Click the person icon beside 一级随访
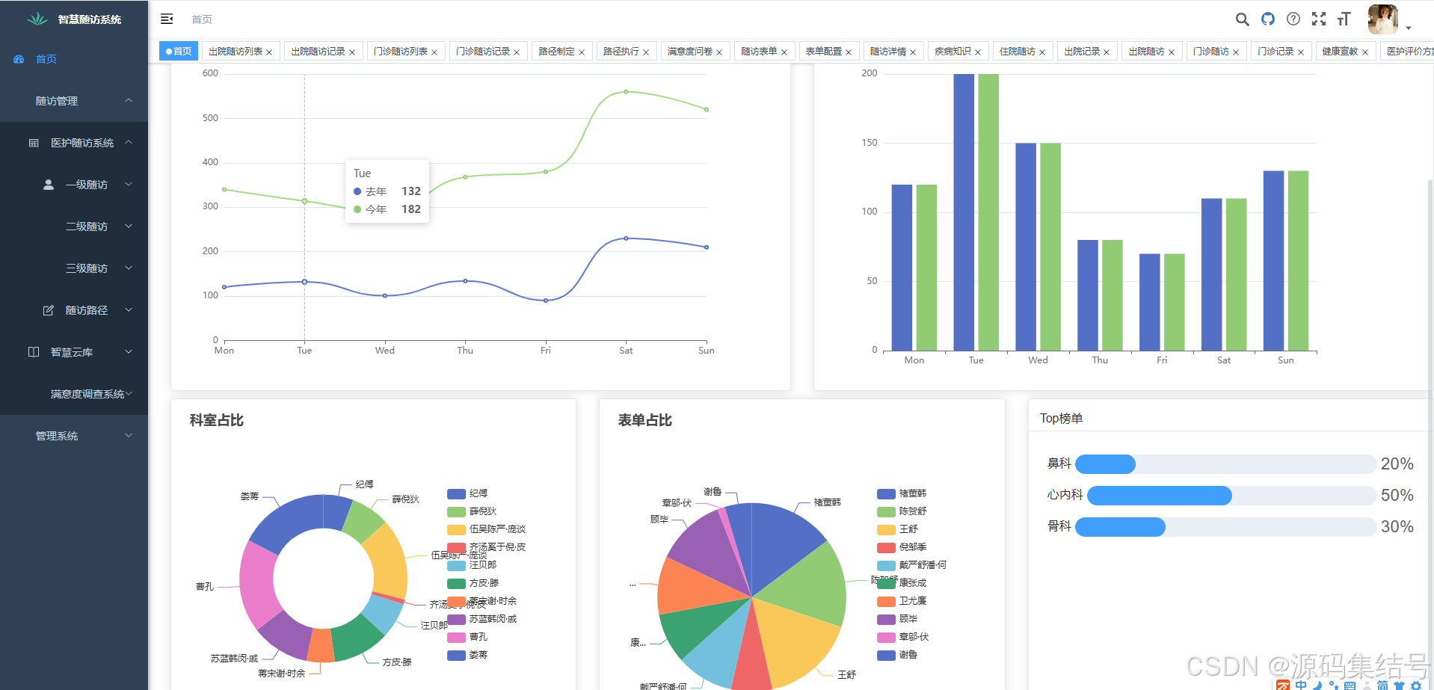The image size is (1434, 690). [49, 184]
